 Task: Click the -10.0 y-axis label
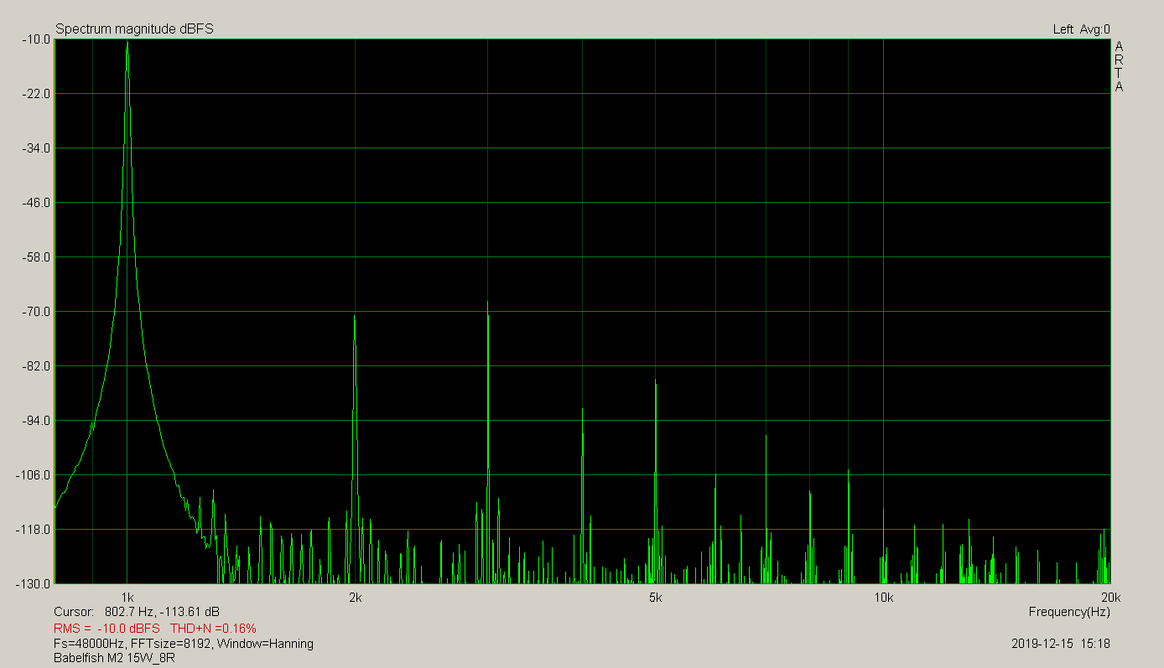point(34,39)
